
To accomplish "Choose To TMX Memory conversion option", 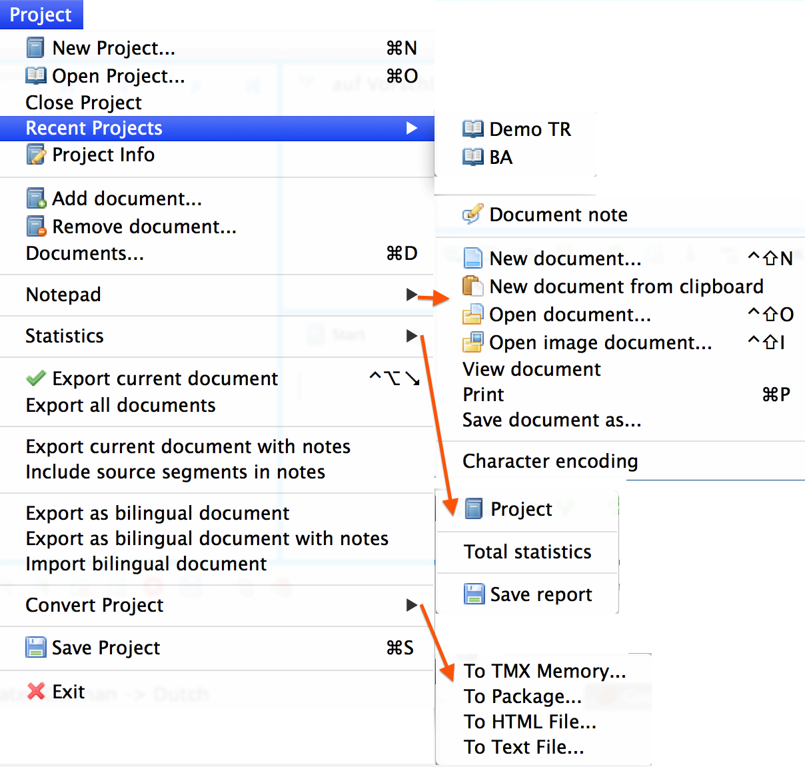I will click(x=544, y=671).
